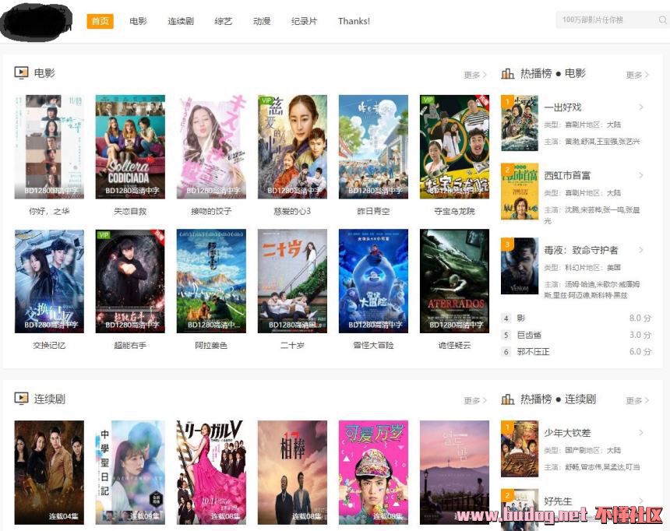Viewport: 670px width, 531px height.
Task: Open the 少年大钦差 ranking thumbnail
Action: [519, 448]
